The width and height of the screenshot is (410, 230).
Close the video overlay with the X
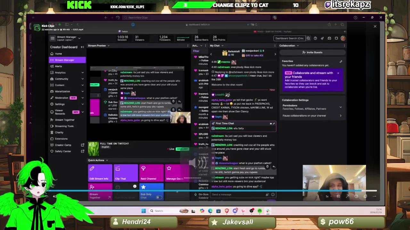375,26
